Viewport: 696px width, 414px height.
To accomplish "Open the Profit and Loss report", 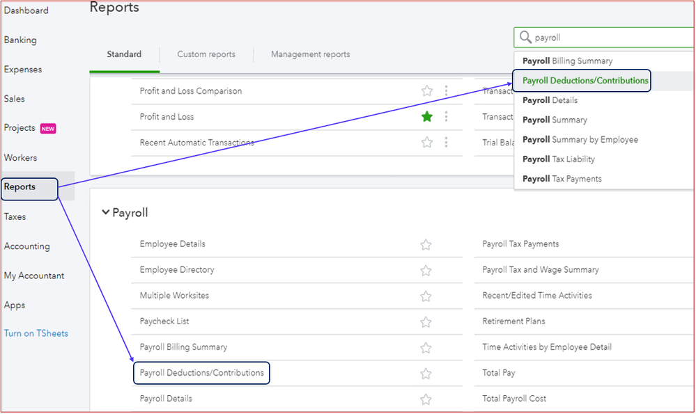I will (167, 117).
